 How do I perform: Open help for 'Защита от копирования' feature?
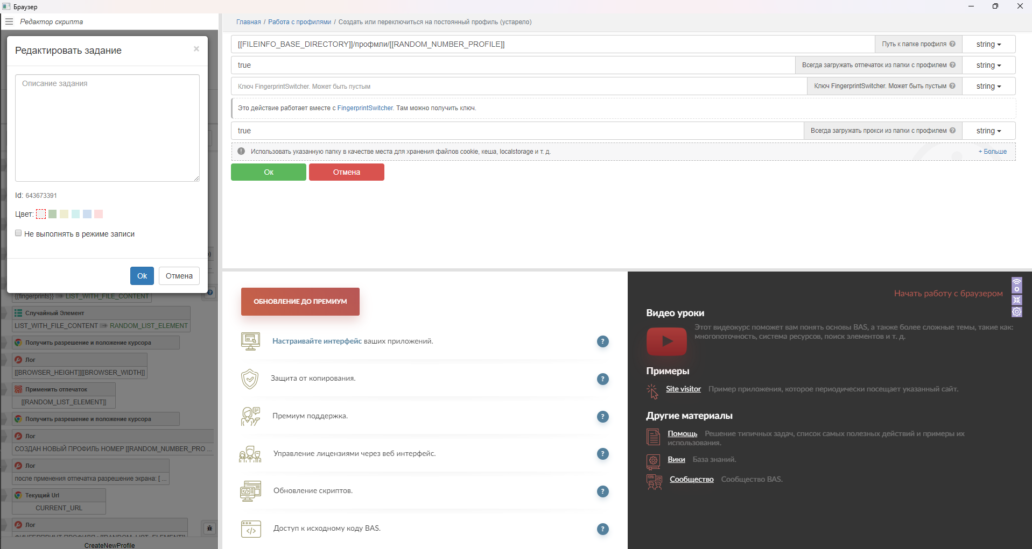(602, 379)
